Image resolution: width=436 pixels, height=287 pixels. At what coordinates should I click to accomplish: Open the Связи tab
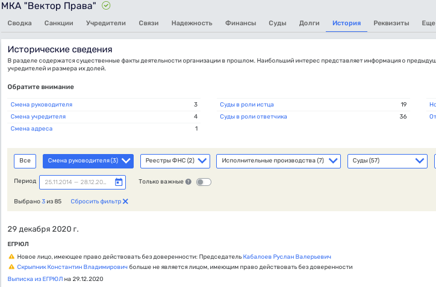pos(149,23)
